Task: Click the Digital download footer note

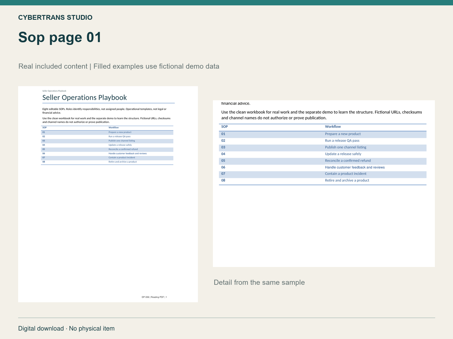Action: (67, 329)
